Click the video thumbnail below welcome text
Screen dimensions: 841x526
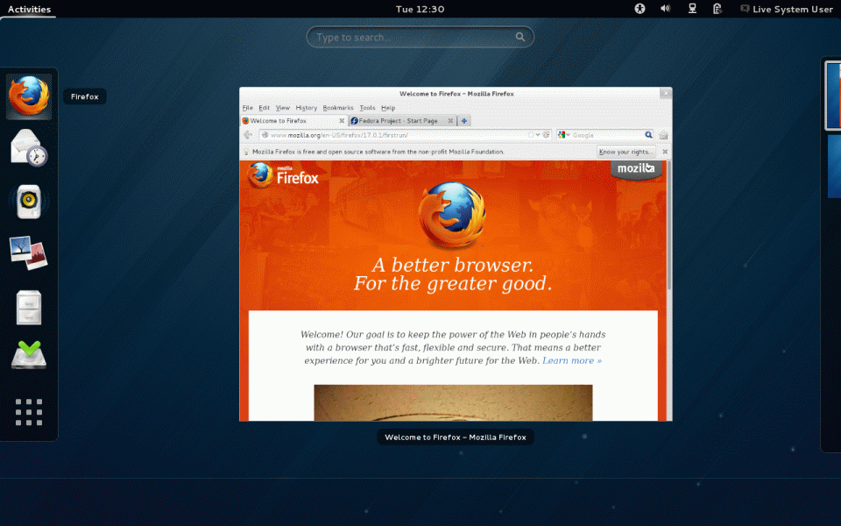click(x=453, y=402)
